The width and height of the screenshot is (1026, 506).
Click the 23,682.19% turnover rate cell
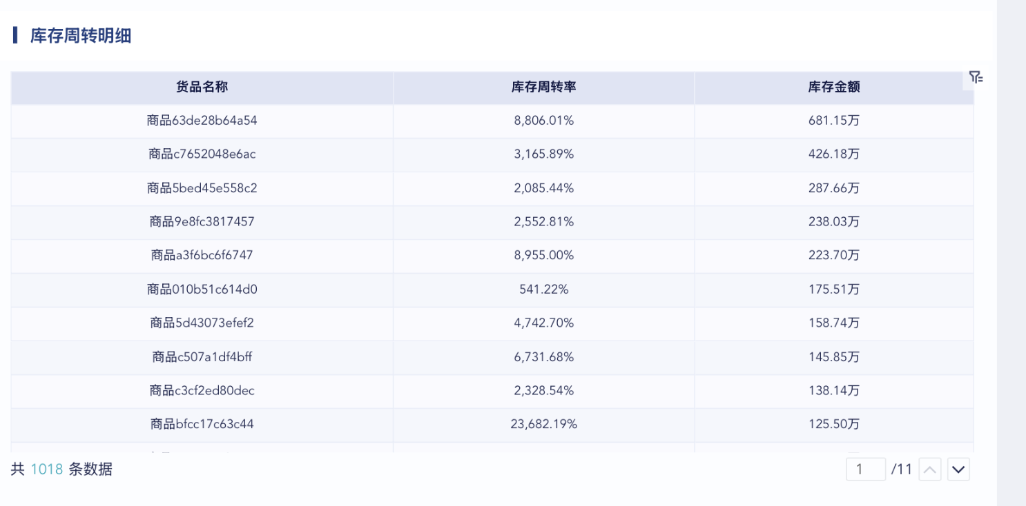(543, 424)
